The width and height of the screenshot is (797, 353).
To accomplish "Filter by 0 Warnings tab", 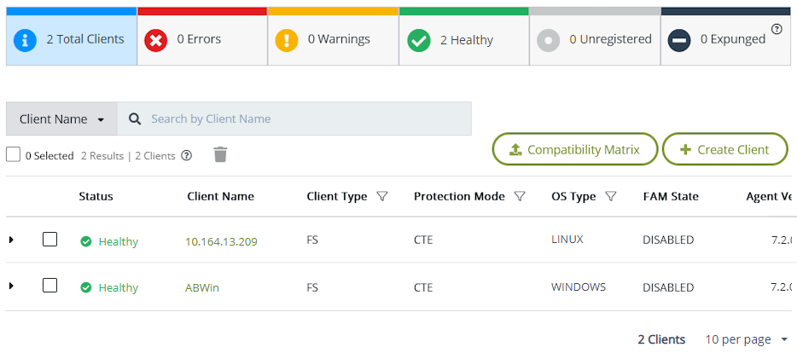I will 333,39.
